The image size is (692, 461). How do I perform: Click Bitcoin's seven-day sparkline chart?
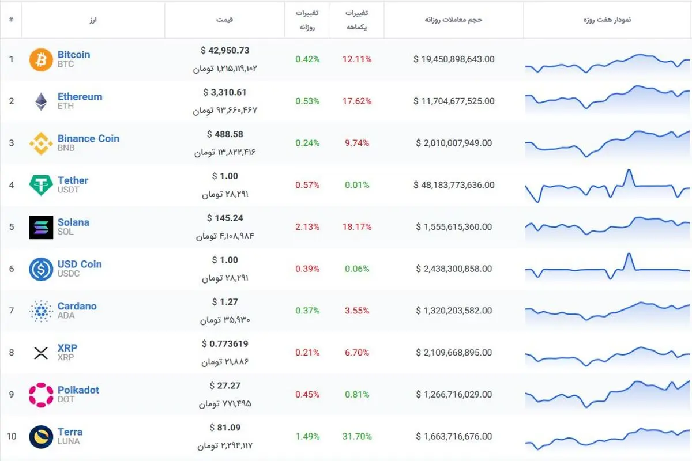[607, 63]
